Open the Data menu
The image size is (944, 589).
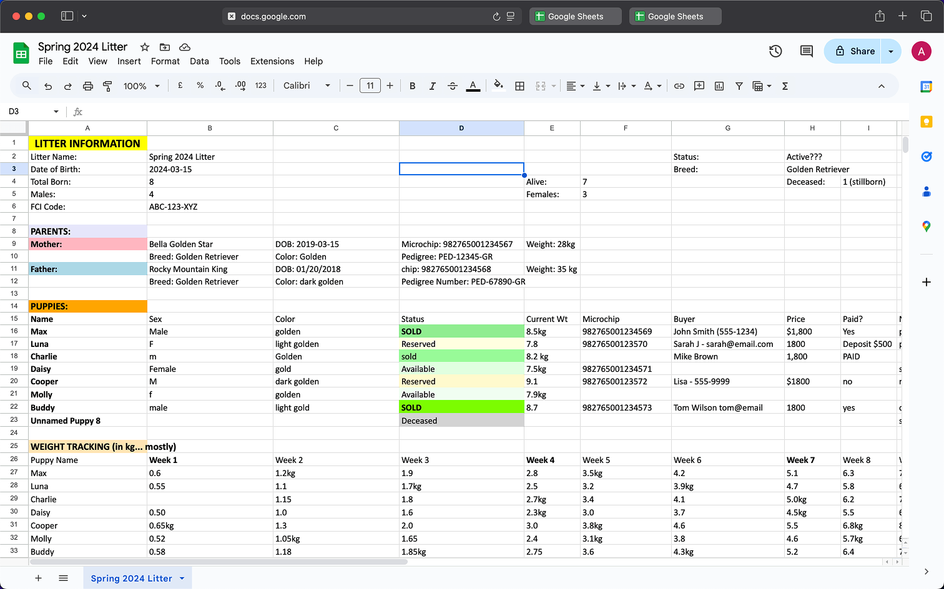199,61
